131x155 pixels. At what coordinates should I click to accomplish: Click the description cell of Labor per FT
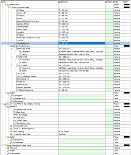tap(82, 96)
